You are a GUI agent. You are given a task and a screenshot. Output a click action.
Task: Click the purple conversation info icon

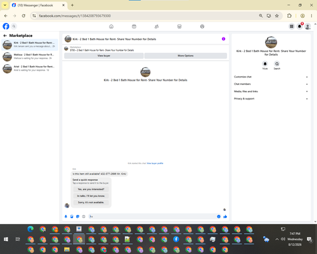pyautogui.click(x=223, y=39)
